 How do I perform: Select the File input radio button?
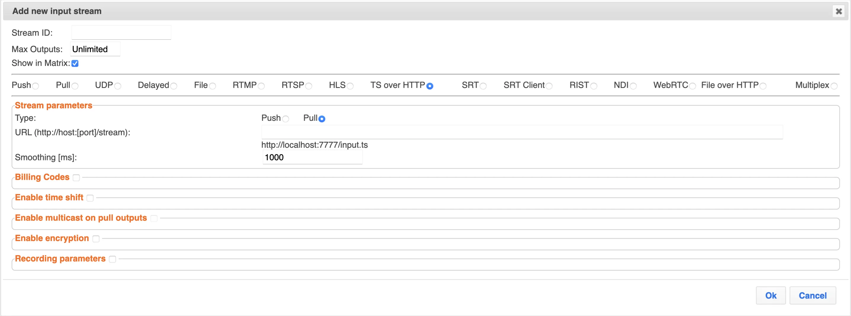click(212, 86)
